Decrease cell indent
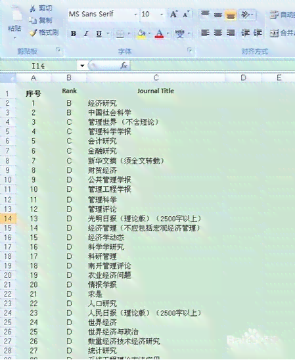This screenshot has width=295, height=360. tap(246, 33)
